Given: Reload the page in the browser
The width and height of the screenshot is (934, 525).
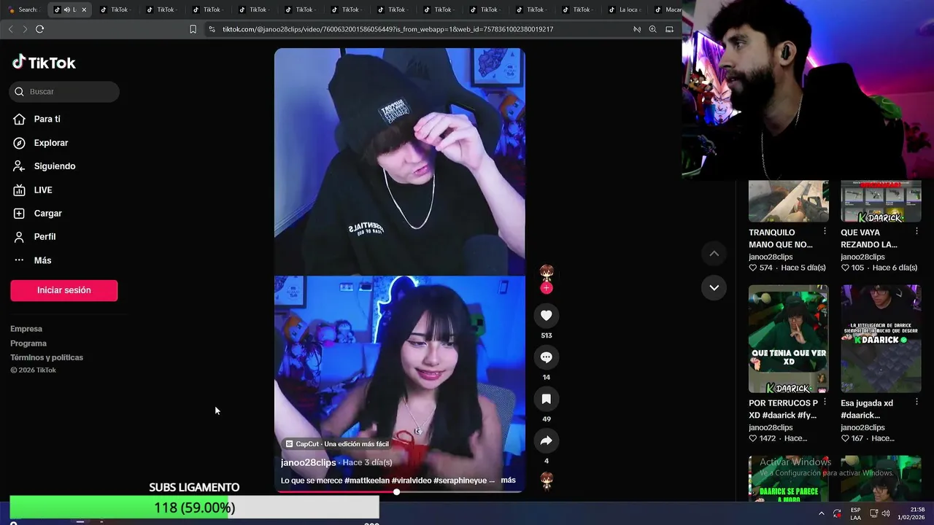Looking at the screenshot, I should pyautogui.click(x=39, y=29).
